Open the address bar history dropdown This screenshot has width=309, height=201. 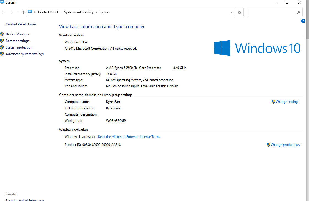[x=231, y=12]
